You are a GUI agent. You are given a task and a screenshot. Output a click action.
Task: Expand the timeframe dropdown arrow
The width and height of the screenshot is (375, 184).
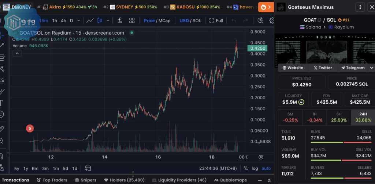[79, 21]
